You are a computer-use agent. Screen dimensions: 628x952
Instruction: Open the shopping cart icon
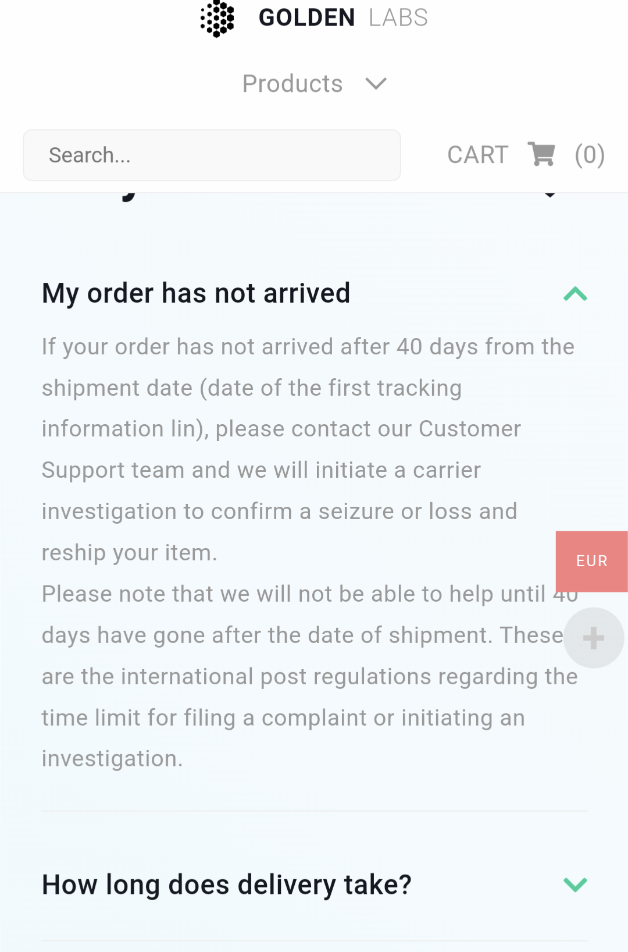[541, 154]
